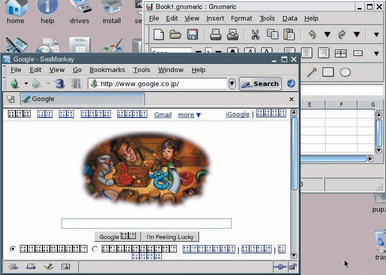
Task: Cut selection with scissors icon
Action: [x=255, y=34]
